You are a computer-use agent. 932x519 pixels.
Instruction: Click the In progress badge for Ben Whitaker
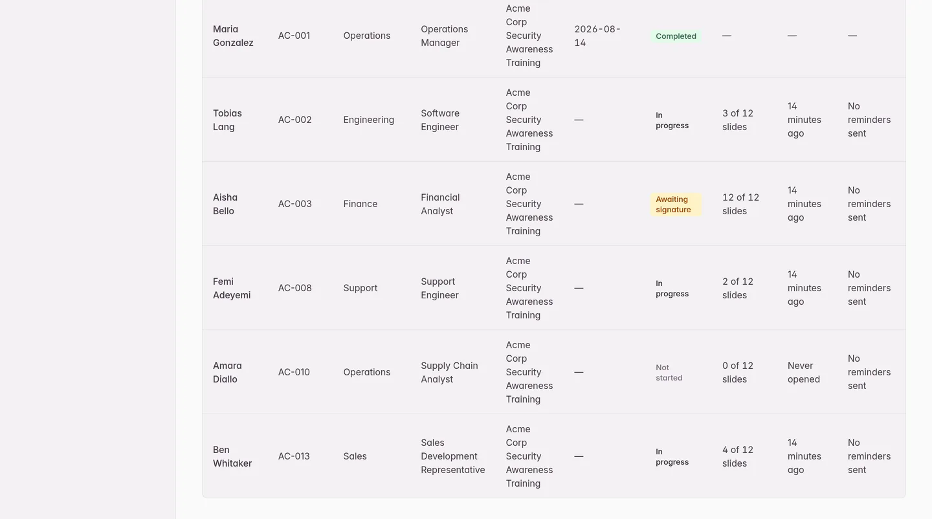click(672, 457)
